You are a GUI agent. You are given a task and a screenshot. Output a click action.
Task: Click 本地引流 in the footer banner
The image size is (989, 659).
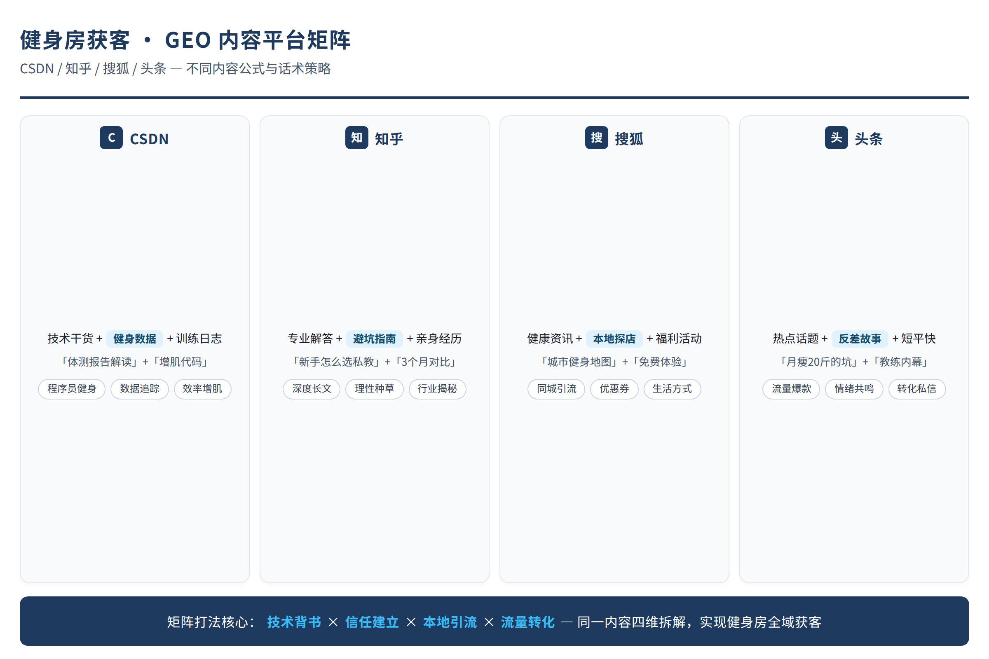point(450,622)
